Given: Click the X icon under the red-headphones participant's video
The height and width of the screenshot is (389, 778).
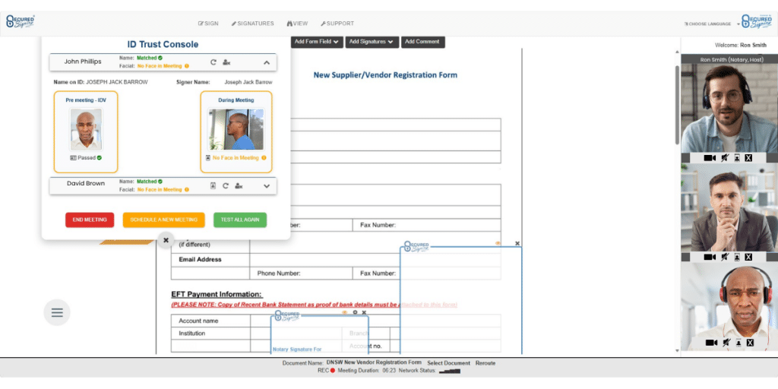Looking at the screenshot, I should point(750,343).
